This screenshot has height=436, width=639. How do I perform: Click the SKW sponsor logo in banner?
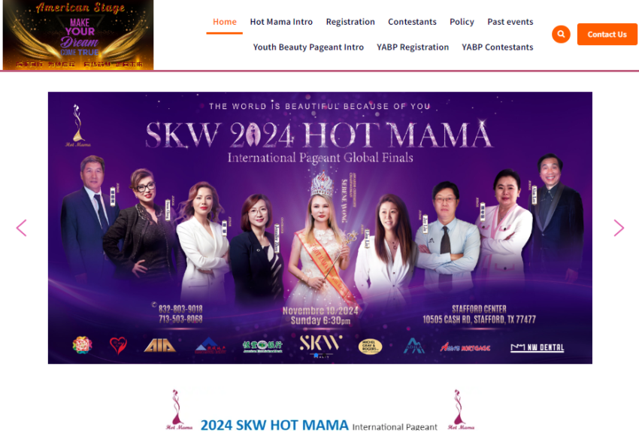pos(320,346)
